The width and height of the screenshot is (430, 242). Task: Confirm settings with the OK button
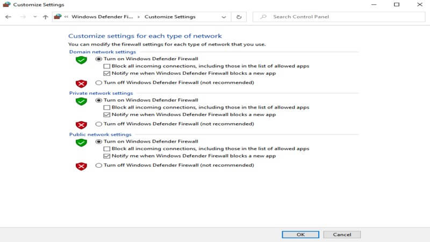tap(300, 234)
